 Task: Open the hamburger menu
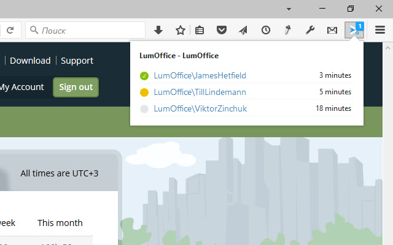click(x=380, y=30)
